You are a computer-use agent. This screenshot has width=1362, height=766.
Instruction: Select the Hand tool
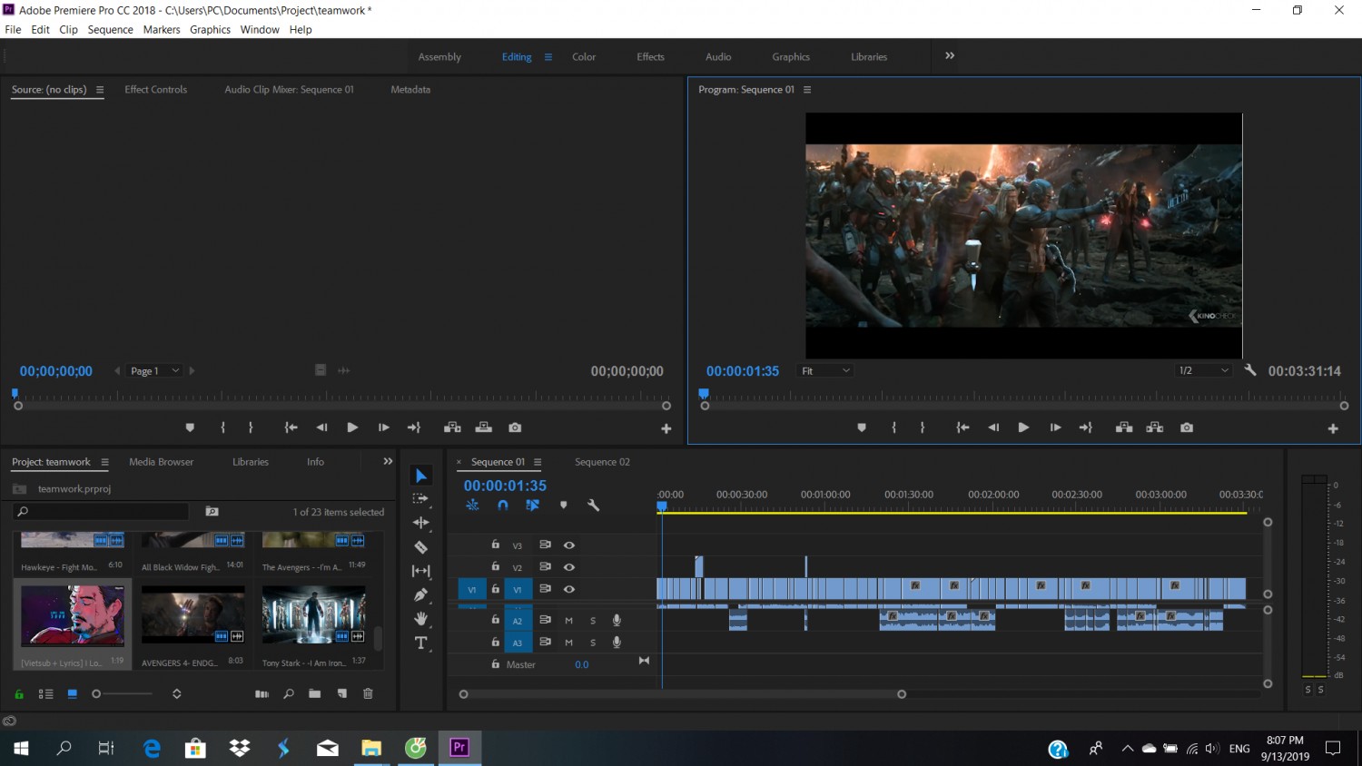[x=420, y=618]
